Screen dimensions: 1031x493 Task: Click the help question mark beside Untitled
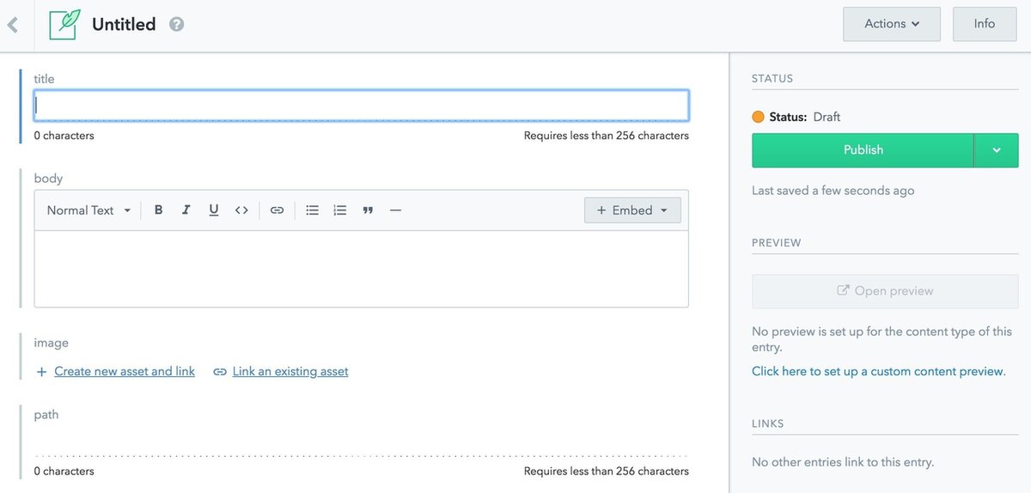tap(177, 25)
